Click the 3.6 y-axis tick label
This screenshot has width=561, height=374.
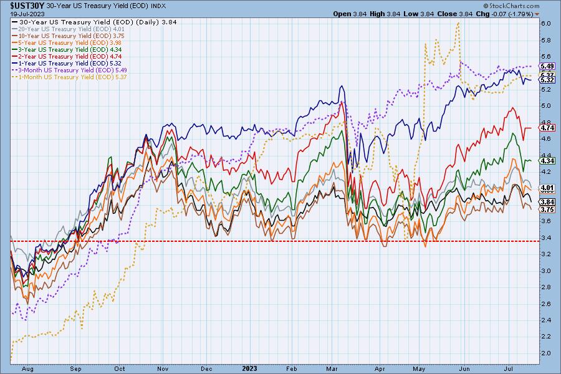click(546, 221)
